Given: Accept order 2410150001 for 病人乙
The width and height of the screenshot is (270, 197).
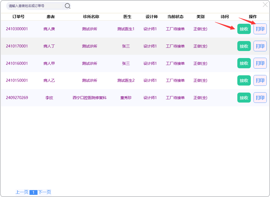Looking at the screenshot, I should click(x=244, y=80).
